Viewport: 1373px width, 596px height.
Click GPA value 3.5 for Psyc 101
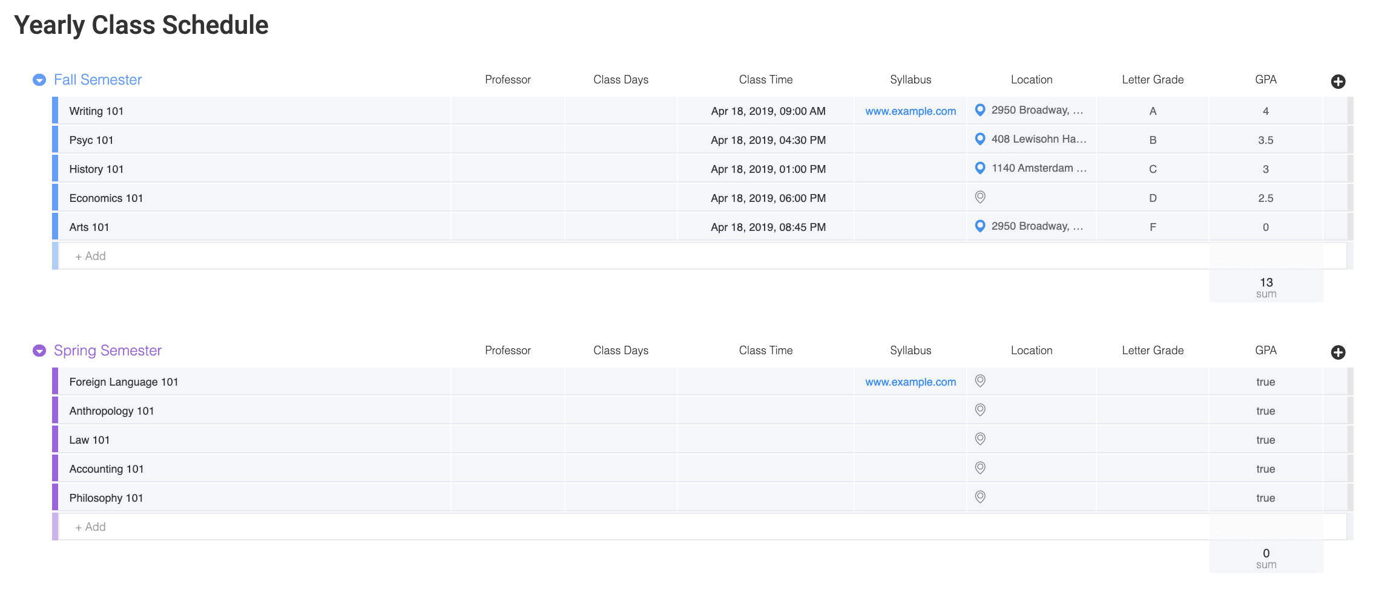point(1266,140)
